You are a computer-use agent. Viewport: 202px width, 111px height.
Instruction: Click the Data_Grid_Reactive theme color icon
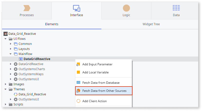(x=16, y=94)
